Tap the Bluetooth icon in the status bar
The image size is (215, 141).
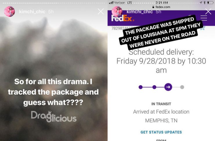click(x=205, y=3)
